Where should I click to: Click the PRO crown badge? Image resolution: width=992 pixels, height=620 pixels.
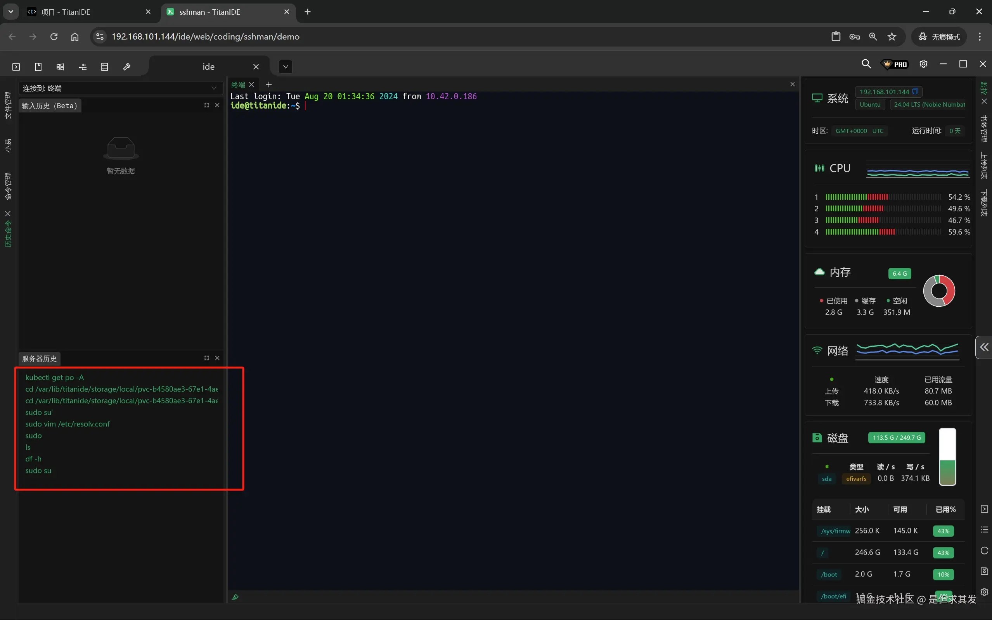(x=895, y=64)
